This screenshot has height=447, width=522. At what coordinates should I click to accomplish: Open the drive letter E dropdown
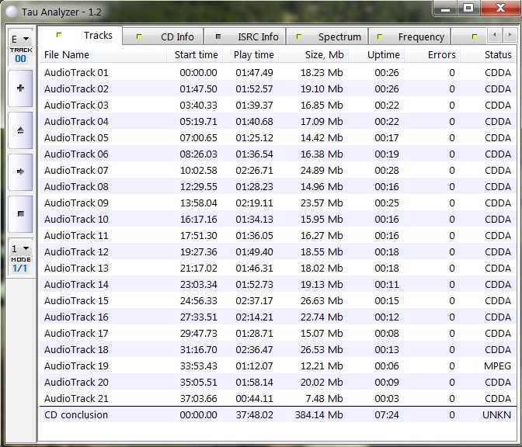pos(19,39)
